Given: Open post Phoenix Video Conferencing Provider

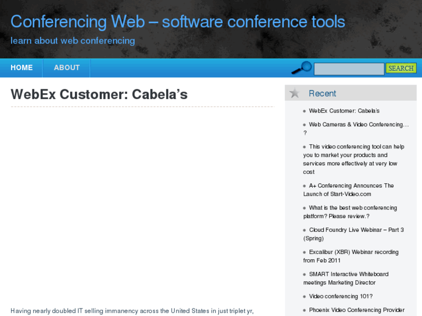Looking at the screenshot, I should (x=356, y=310).
